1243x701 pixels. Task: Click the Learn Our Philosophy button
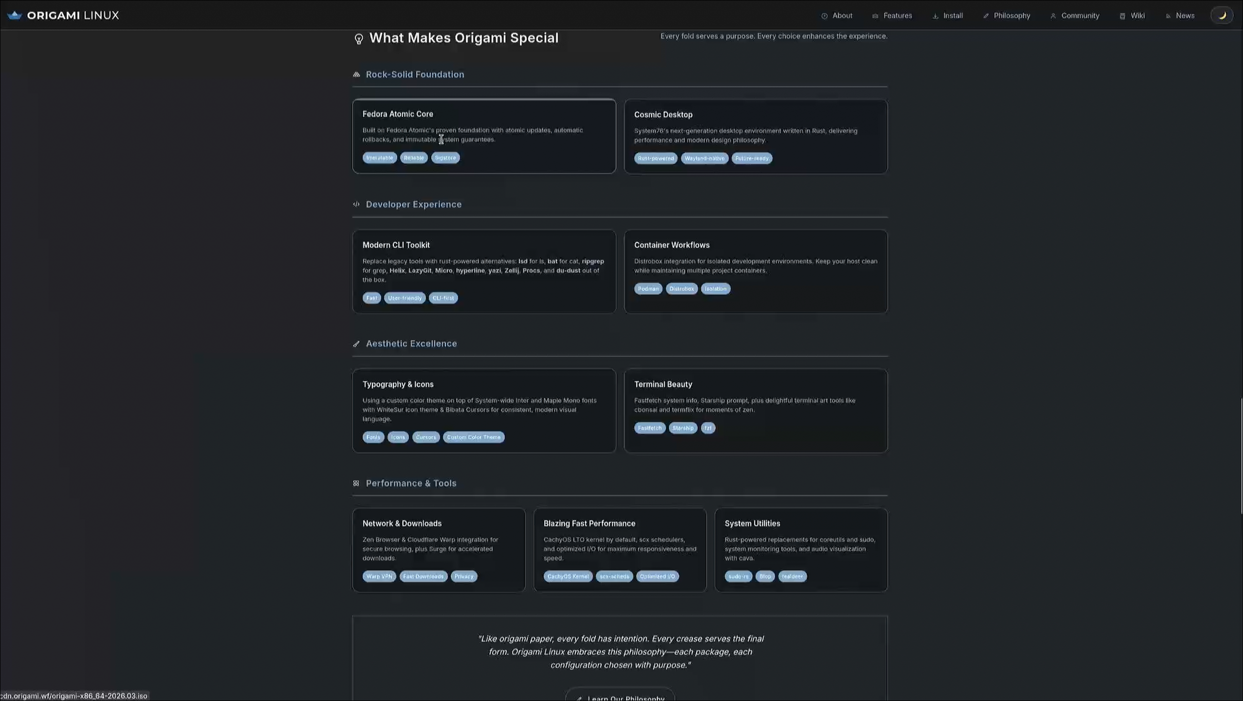click(x=620, y=695)
